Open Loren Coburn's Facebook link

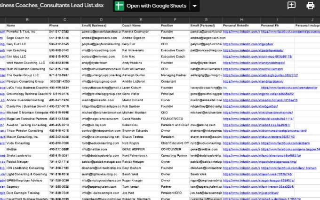289,88
